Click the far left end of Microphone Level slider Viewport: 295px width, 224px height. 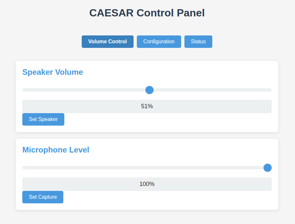coord(23,168)
